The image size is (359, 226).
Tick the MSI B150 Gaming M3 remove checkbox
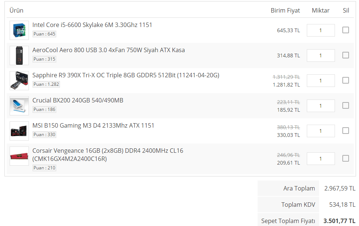point(346,131)
